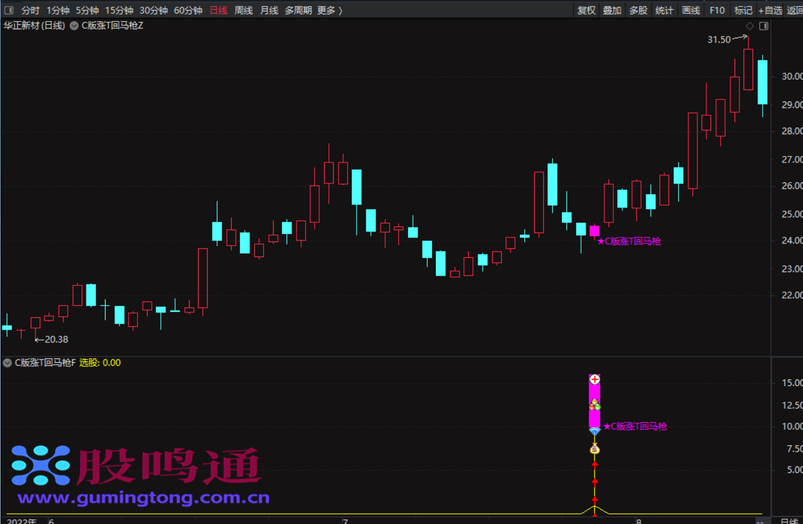This screenshot has width=803, height=524.
Task: Toggle right side panel icon in chart corner
Action: [x=763, y=26]
